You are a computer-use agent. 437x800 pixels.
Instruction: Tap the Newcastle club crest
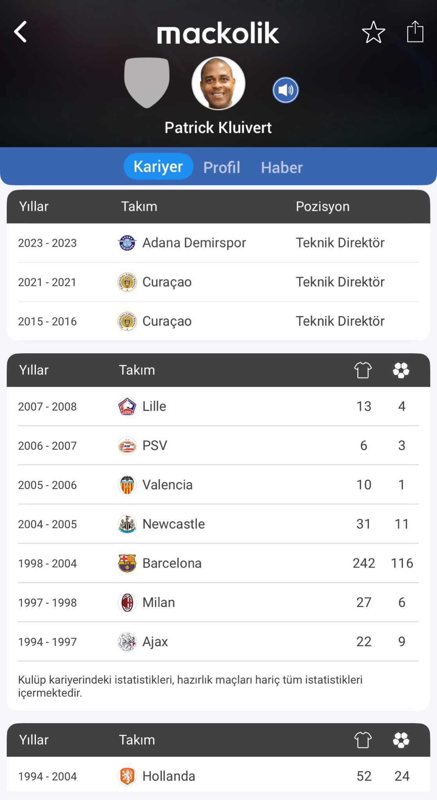point(127,524)
